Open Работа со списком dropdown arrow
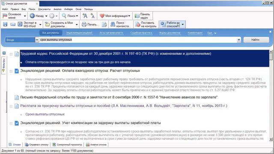274x154 pixels. click(x=183, y=24)
